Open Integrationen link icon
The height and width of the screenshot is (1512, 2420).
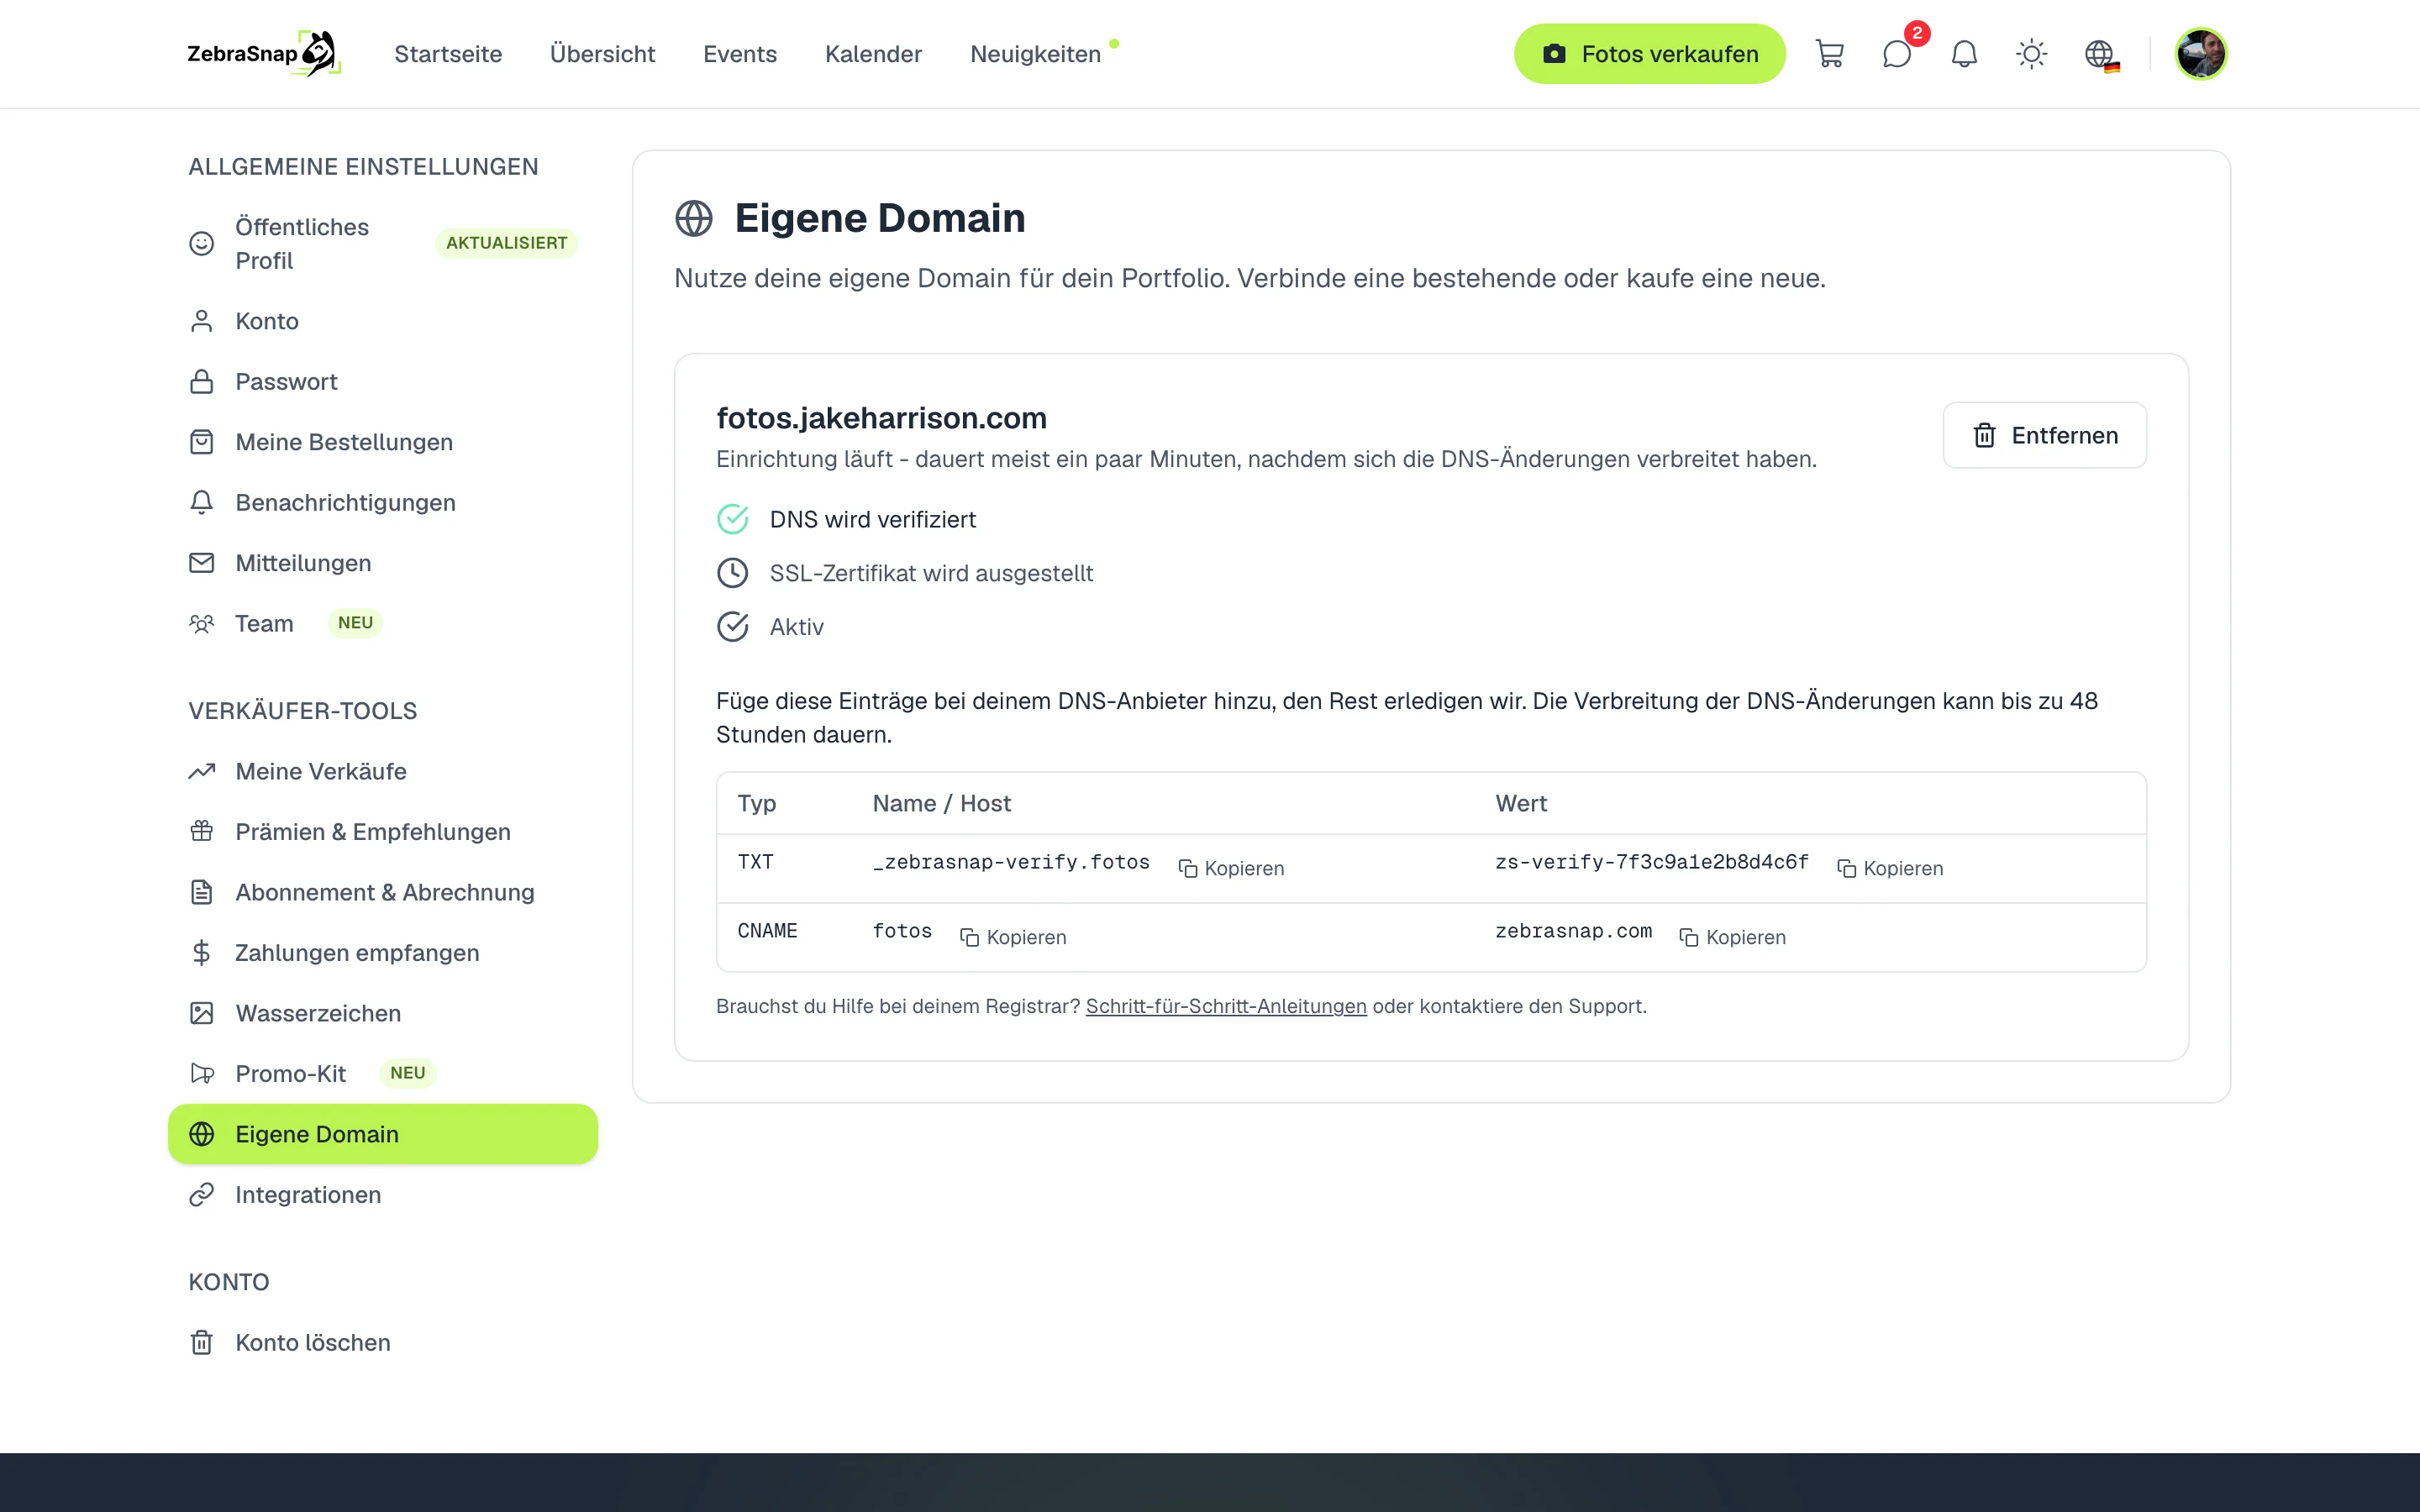coord(383,1195)
